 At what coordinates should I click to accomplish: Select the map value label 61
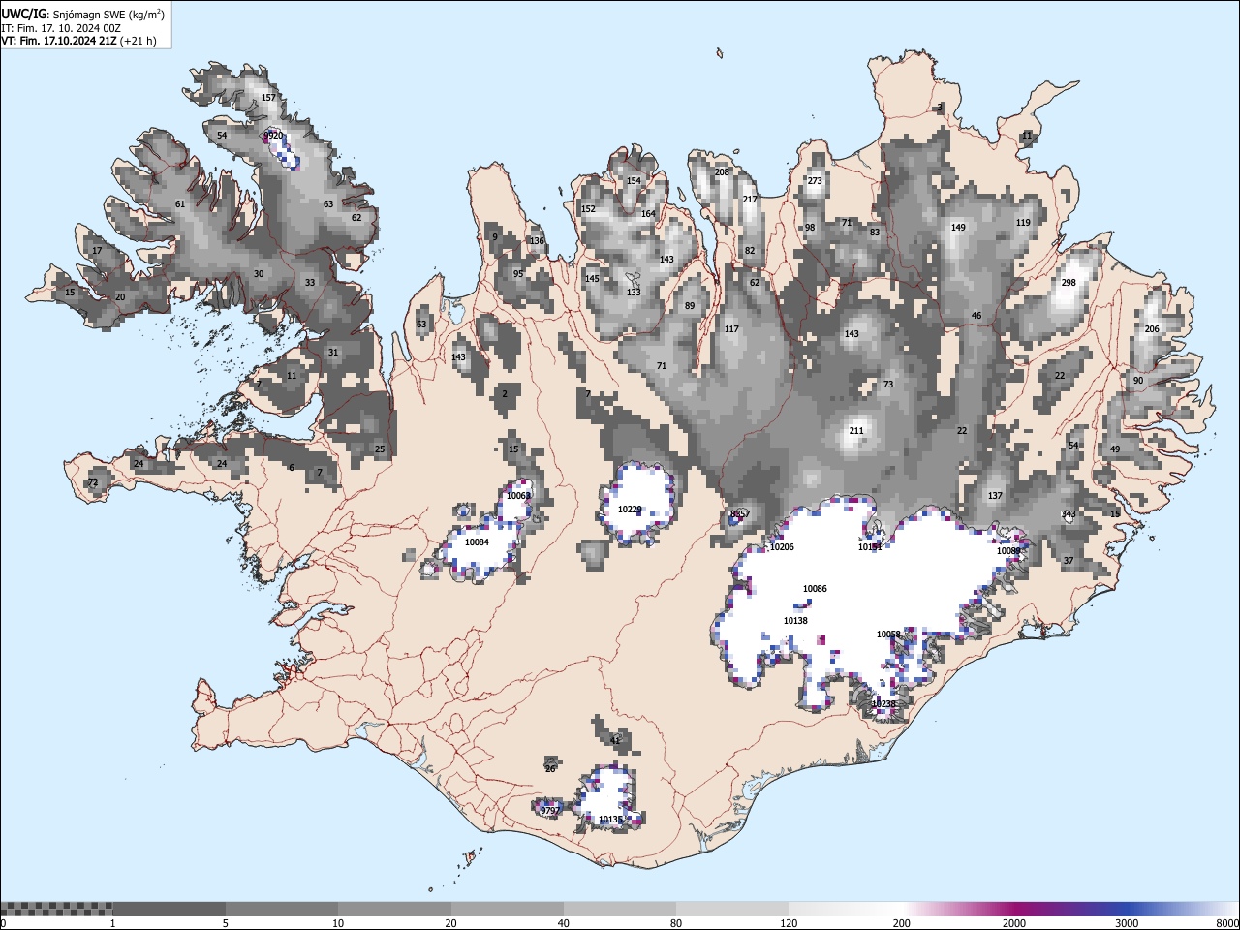tap(180, 204)
